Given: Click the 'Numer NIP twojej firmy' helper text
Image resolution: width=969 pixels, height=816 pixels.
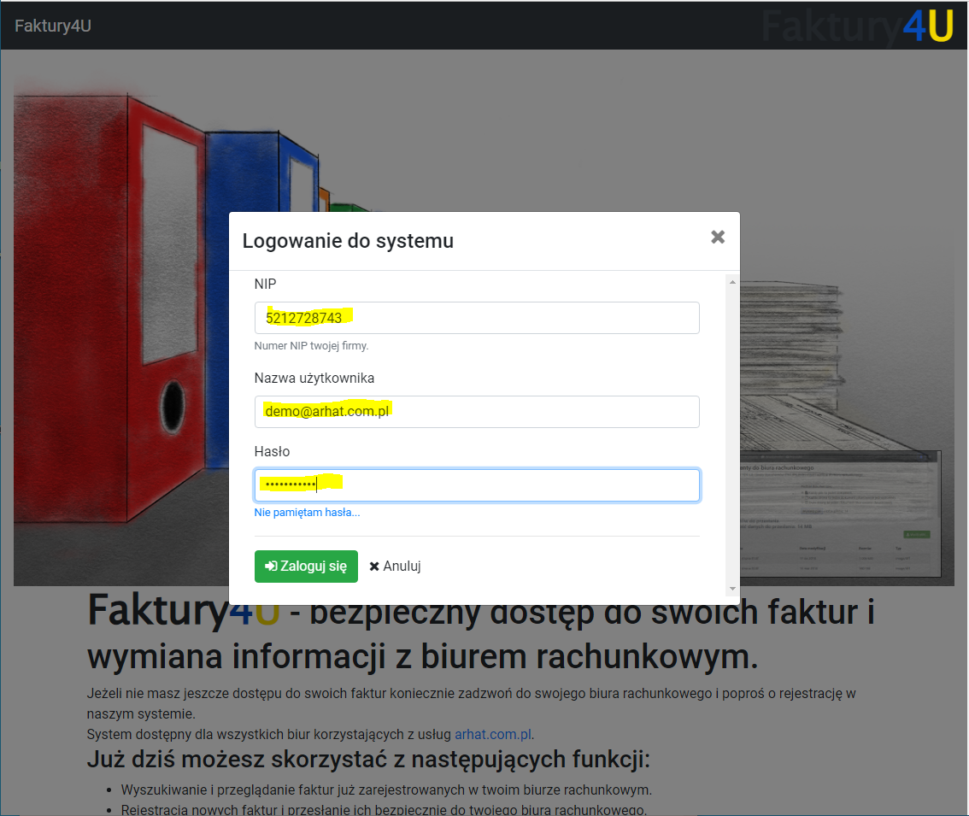Looking at the screenshot, I should point(312,346).
